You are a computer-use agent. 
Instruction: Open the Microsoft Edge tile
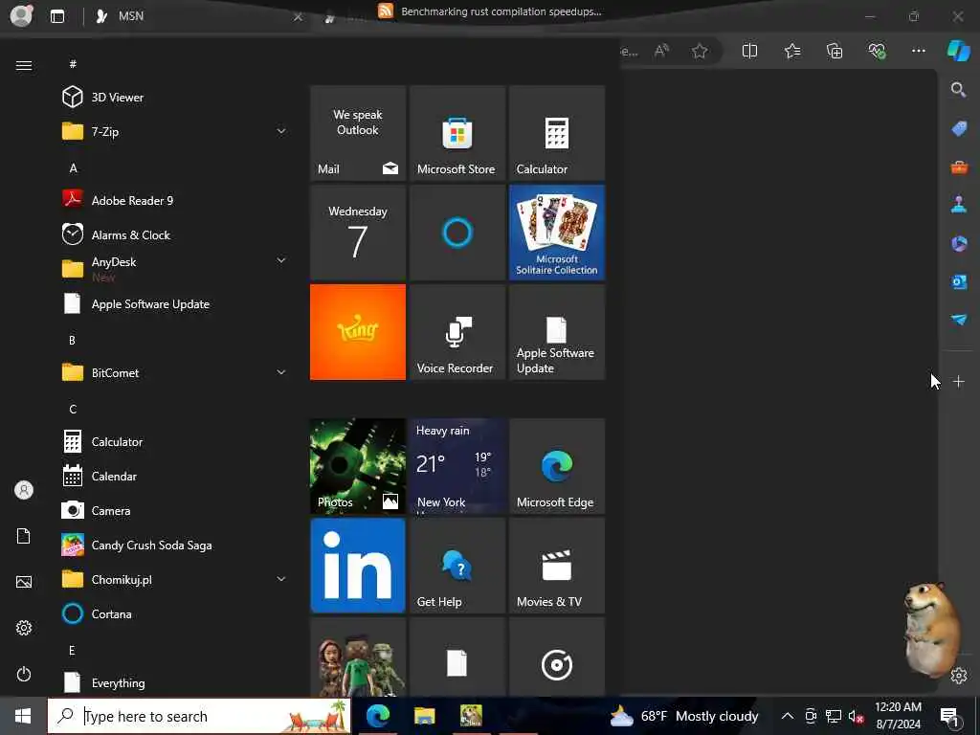coord(557,466)
